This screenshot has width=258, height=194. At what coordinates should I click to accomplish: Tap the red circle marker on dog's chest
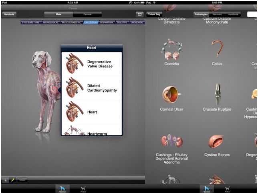(54, 89)
